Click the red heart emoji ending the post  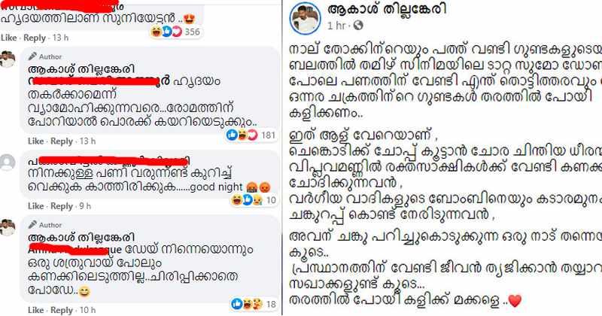point(515,300)
